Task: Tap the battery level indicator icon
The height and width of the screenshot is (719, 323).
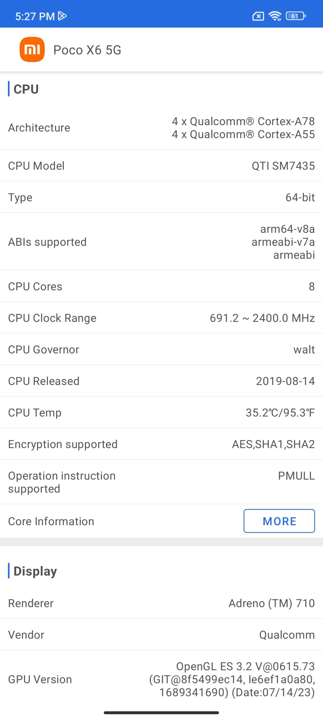Action: point(296,16)
